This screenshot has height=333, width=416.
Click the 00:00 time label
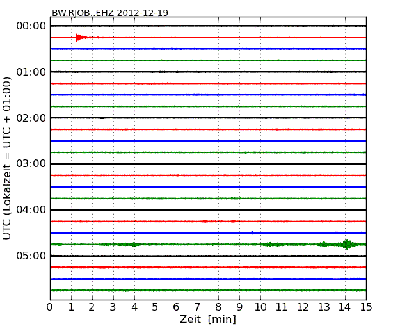click(x=31, y=26)
